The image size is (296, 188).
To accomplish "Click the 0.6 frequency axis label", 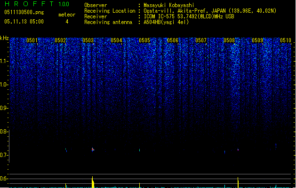I will pos(4,179).
